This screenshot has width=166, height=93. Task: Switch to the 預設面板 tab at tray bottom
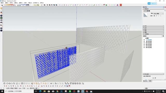click(x=145, y=81)
